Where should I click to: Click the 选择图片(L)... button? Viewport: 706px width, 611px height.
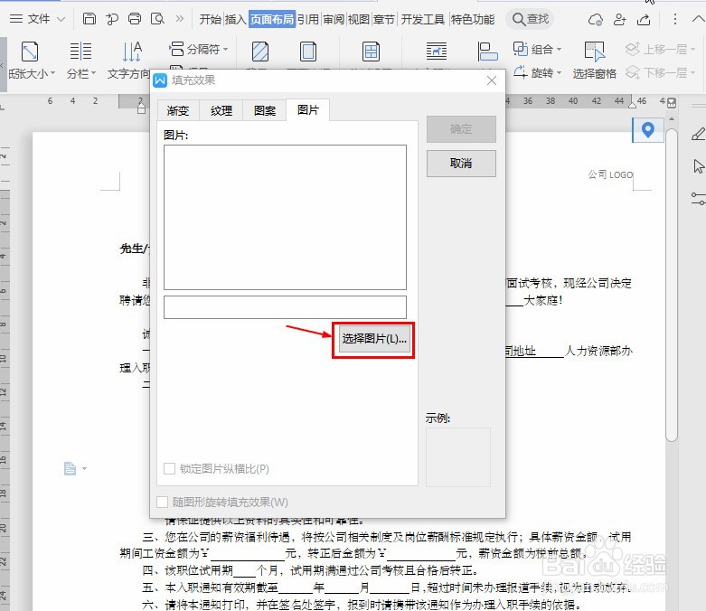click(373, 339)
